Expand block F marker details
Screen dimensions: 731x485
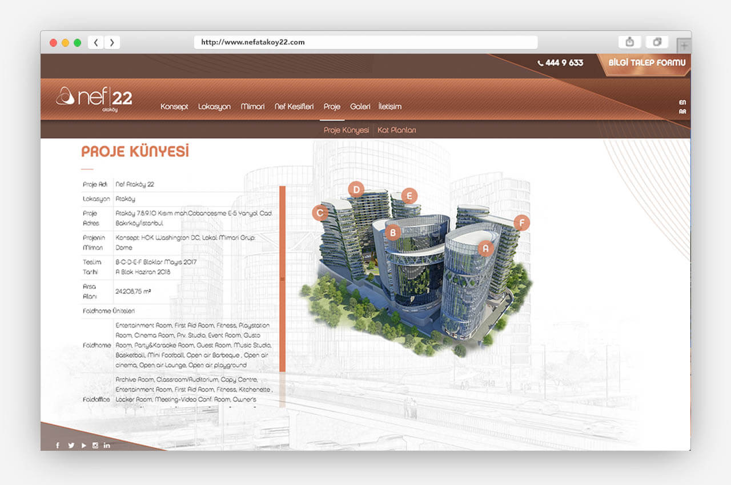[x=521, y=223]
